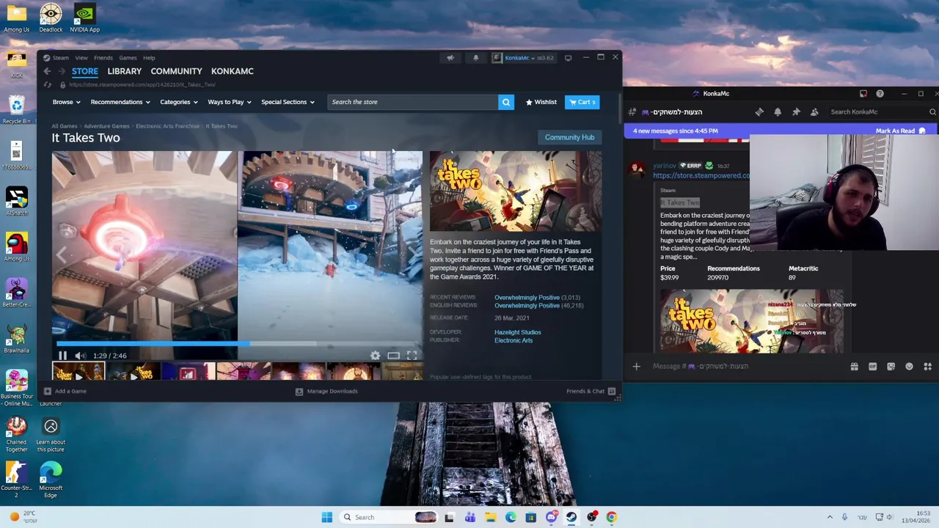Open Steam notifications bell icon
939x528 pixels.
(475, 58)
